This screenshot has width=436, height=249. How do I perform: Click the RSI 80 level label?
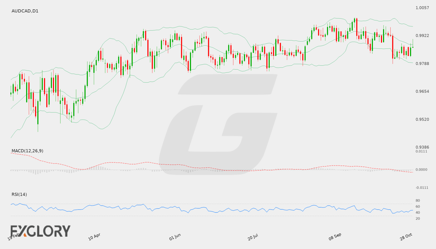coord(418,200)
